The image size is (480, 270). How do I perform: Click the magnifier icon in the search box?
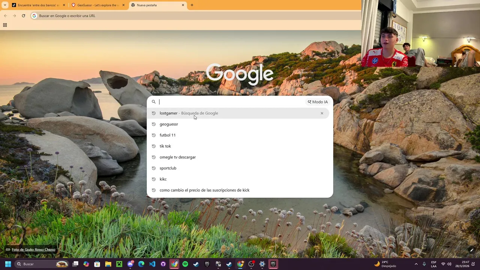click(153, 102)
